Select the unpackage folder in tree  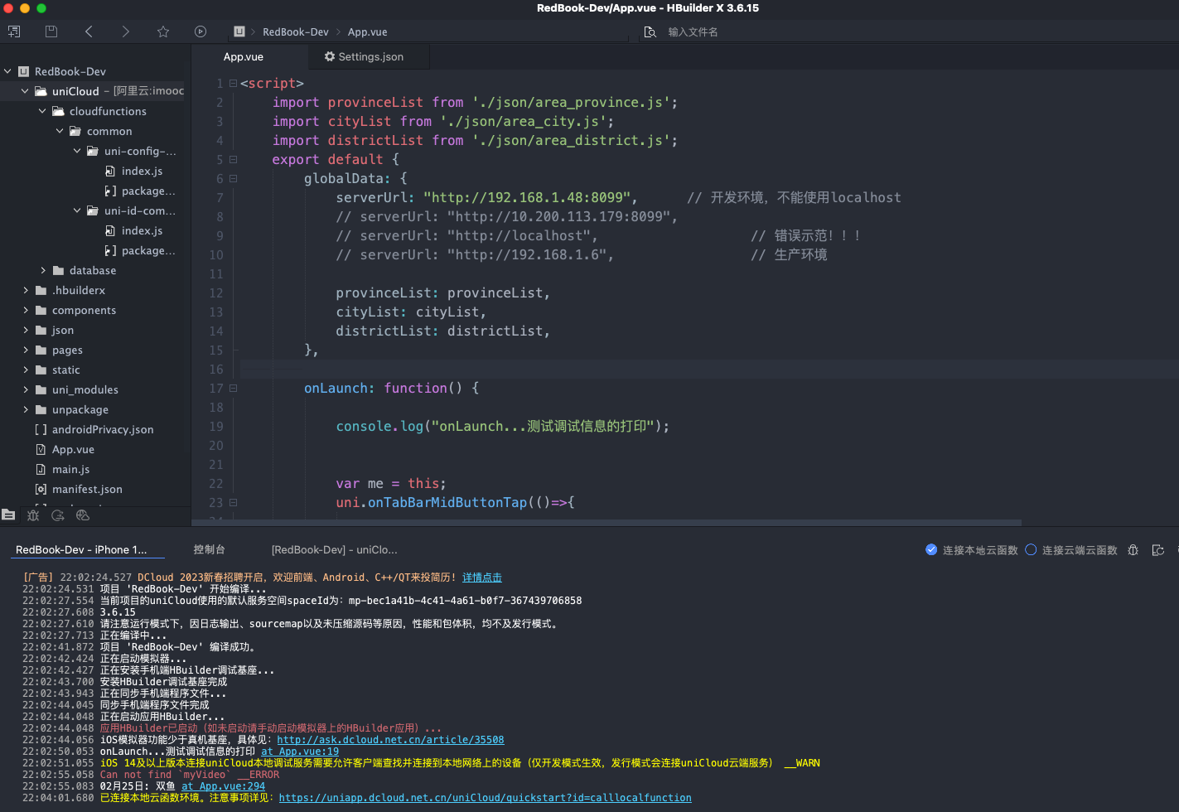tap(80, 409)
